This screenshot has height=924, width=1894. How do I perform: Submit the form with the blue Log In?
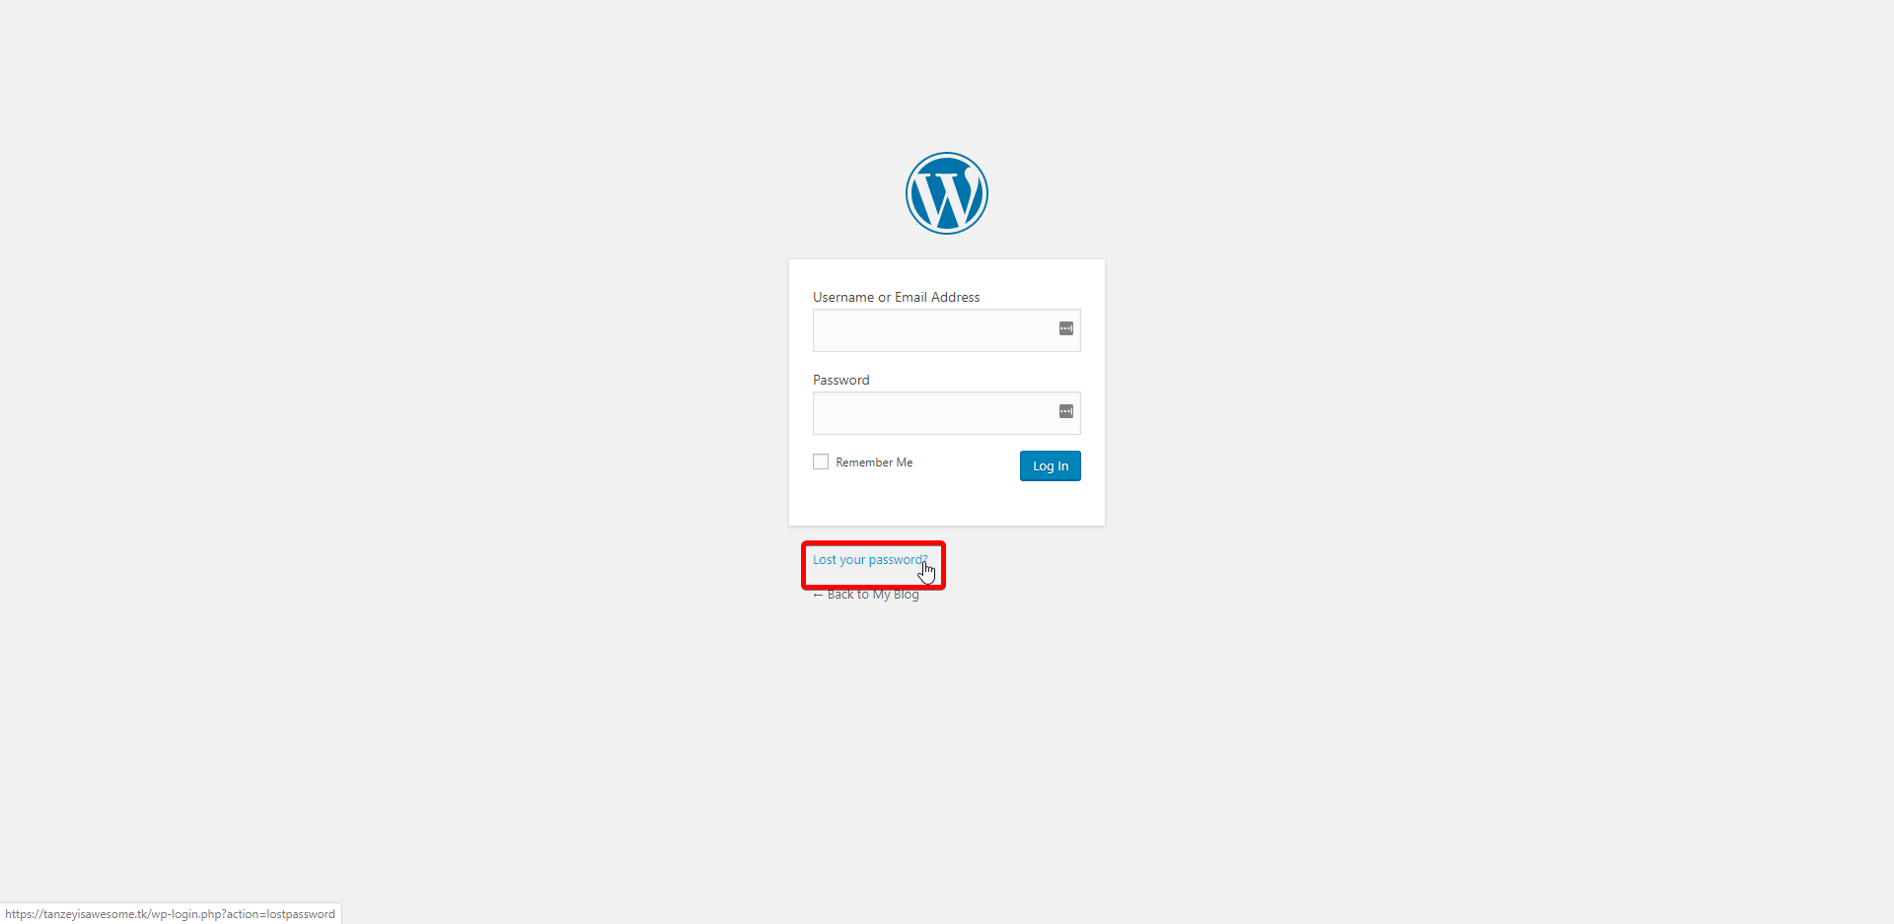1051,466
